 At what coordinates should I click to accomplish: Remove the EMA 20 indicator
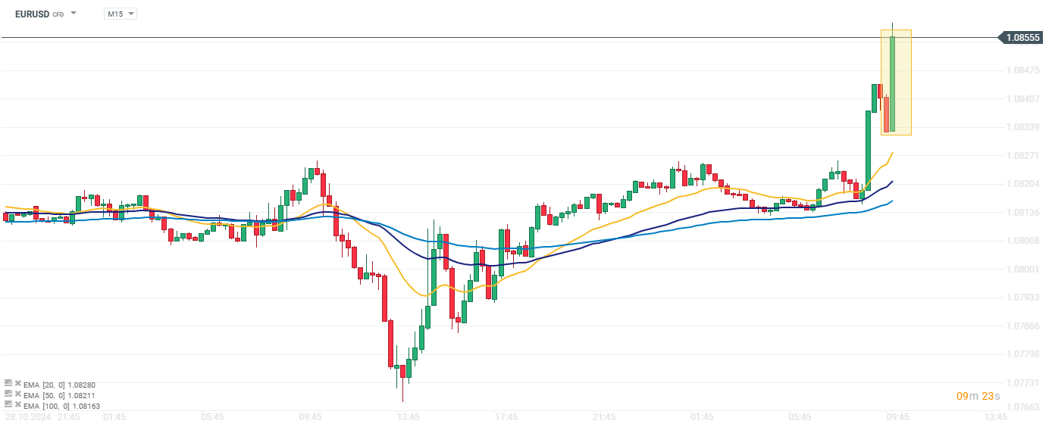coord(17,384)
